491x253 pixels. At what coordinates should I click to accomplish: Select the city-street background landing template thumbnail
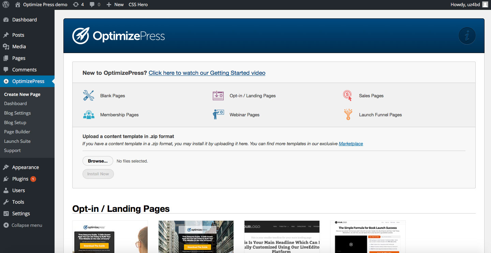point(196,237)
